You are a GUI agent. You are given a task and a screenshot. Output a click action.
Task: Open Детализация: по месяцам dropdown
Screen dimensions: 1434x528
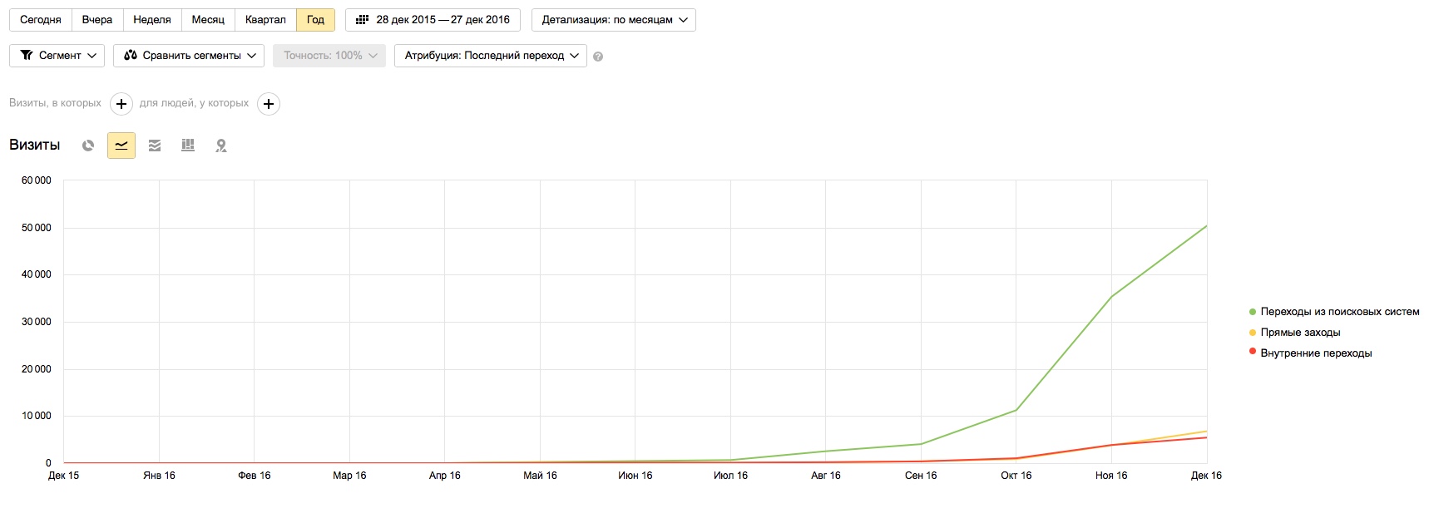coord(614,20)
